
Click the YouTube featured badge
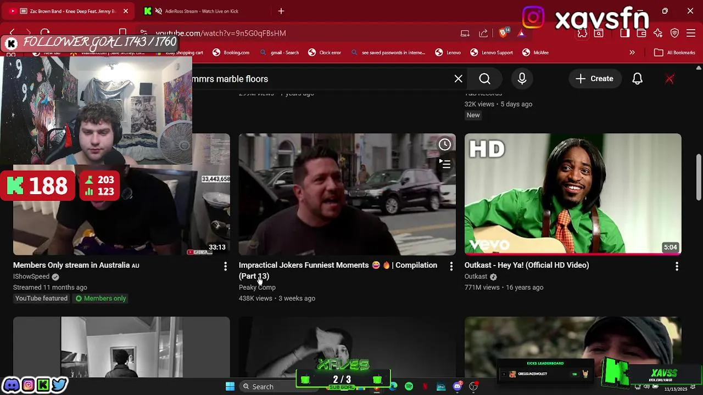(x=41, y=298)
